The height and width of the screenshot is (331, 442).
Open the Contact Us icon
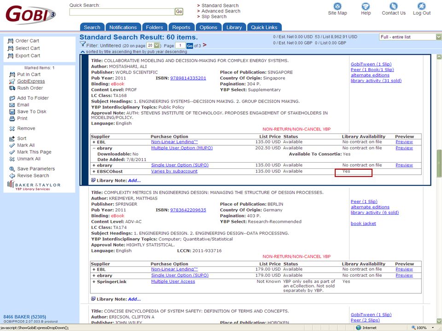pos(394,6)
